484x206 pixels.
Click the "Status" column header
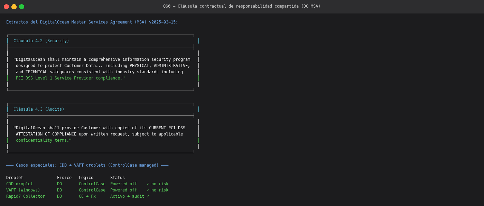pyautogui.click(x=118, y=178)
